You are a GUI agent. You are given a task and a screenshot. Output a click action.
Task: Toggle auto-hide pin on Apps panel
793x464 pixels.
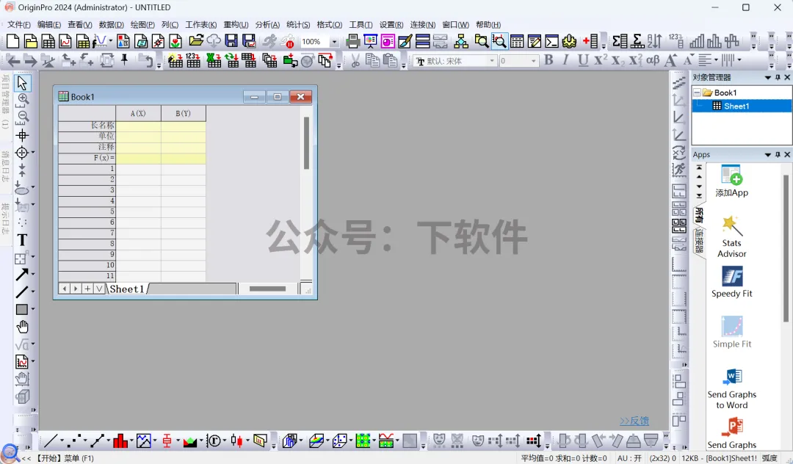[778, 155]
